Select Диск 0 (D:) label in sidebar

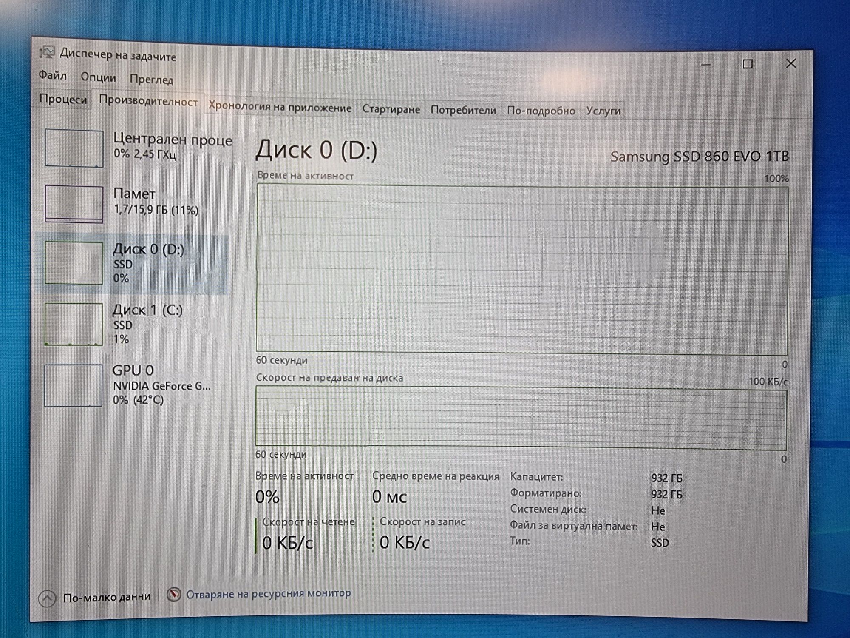(x=148, y=249)
